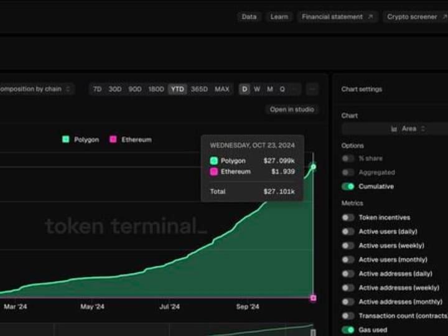Click the tooltip Polygon value $27.099k
The height and width of the screenshot is (336, 448).
279,161
